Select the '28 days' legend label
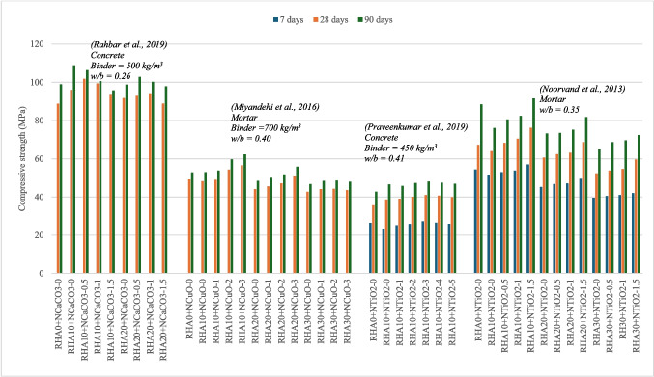The width and height of the screenshot is (654, 377). tap(334, 20)
